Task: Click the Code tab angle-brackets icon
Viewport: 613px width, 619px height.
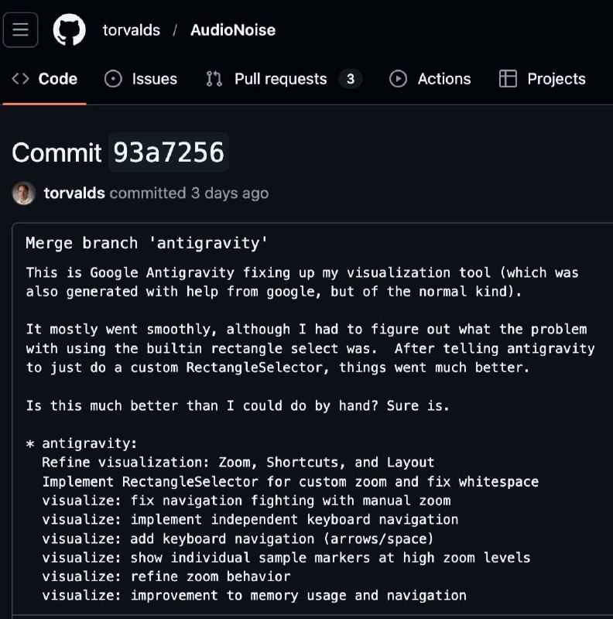Action: coord(21,79)
